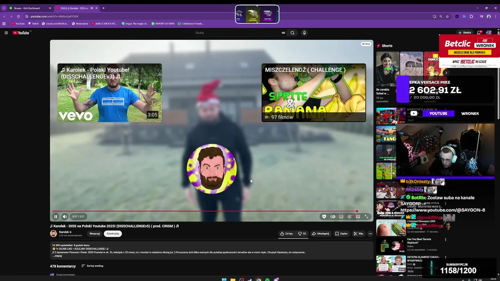This screenshot has height=281, width=500.
Task: Open the account avatar menu
Action: click(489, 33)
